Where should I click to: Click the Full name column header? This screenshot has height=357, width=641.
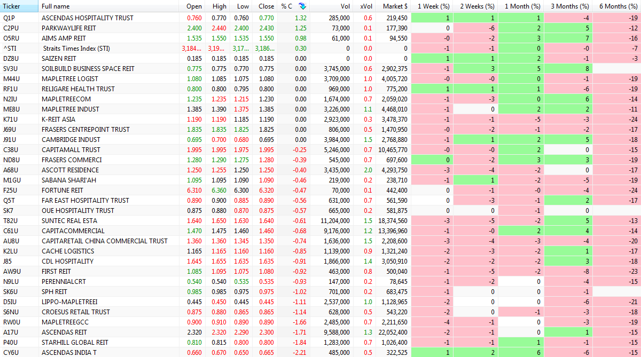click(56, 6)
